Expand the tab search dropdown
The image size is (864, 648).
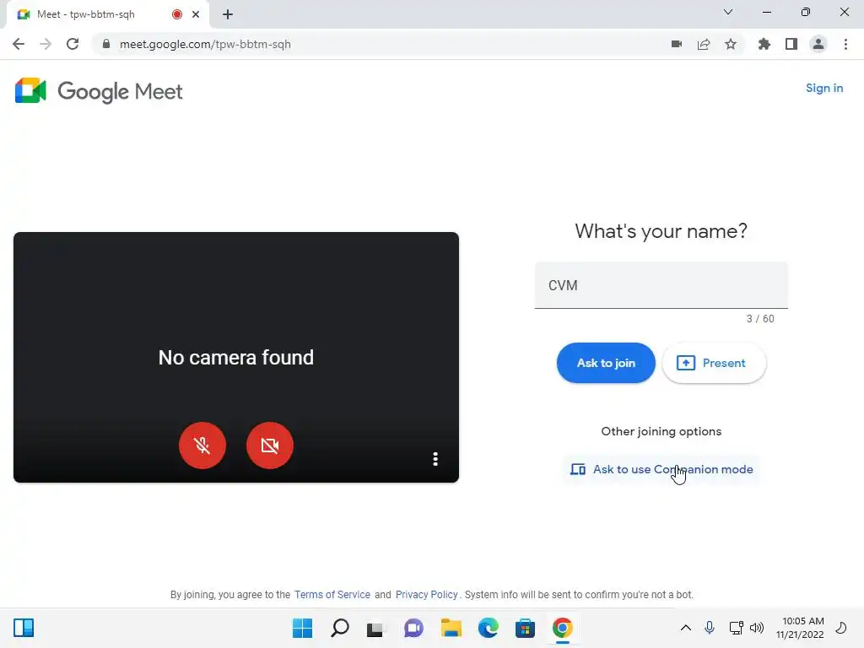click(728, 12)
